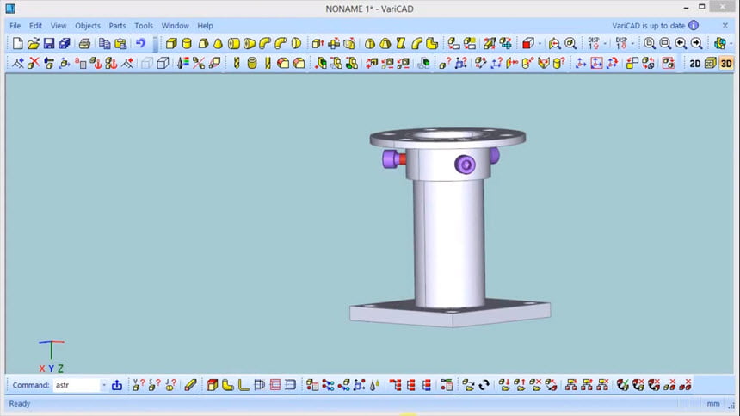The height and width of the screenshot is (416, 740).
Task: Click the save-all stacked disks icon
Action: click(65, 43)
